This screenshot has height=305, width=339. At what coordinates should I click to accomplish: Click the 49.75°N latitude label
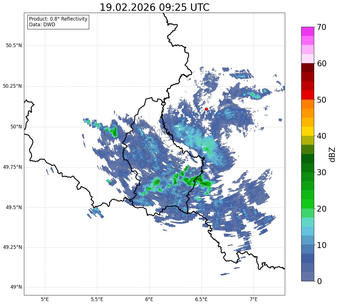[x=12, y=167]
